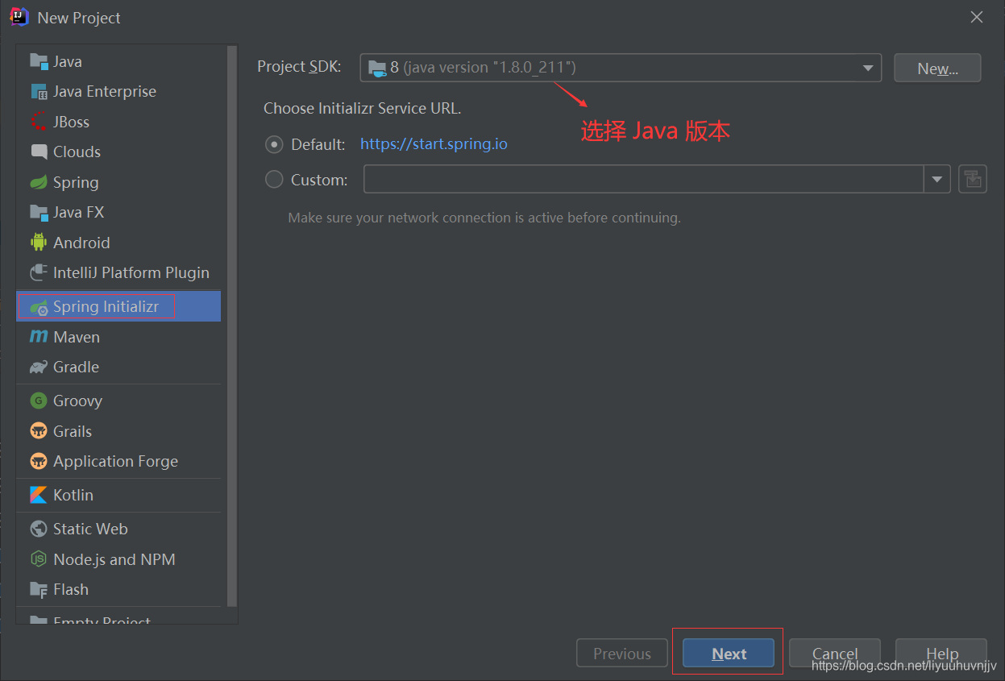Click the Grails icon
Image resolution: width=1005 pixels, height=681 pixels.
coord(39,431)
